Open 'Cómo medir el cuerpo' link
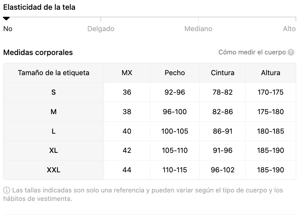This screenshot has width=305, height=222. (252, 52)
